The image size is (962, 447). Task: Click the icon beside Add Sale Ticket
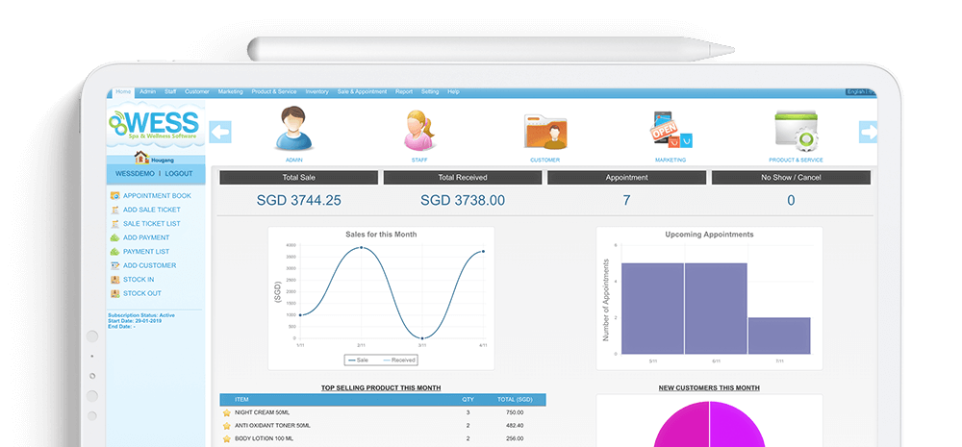pyautogui.click(x=114, y=210)
